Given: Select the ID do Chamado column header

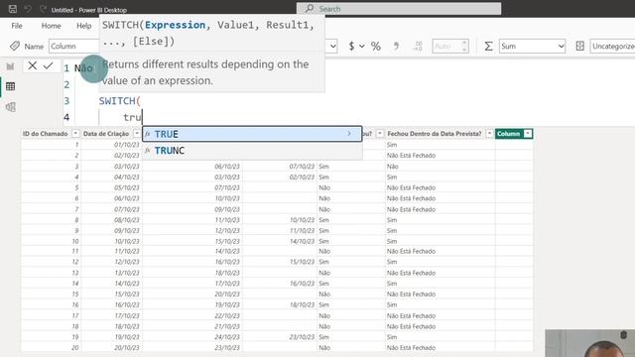Looking at the screenshot, I should (46, 134).
